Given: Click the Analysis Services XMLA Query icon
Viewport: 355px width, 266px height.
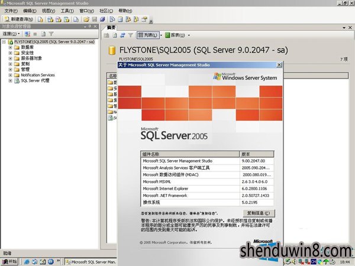Looking at the screenshot, I should point(66,20).
